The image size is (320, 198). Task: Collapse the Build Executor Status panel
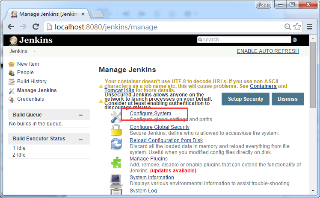[81, 139]
